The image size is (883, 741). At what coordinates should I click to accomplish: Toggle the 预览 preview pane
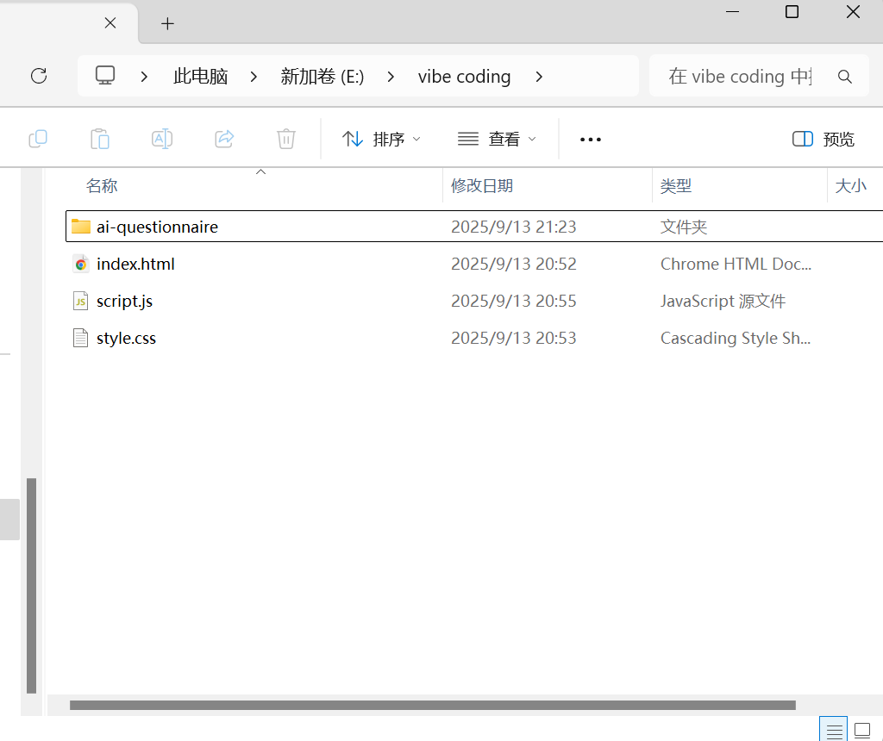(823, 139)
